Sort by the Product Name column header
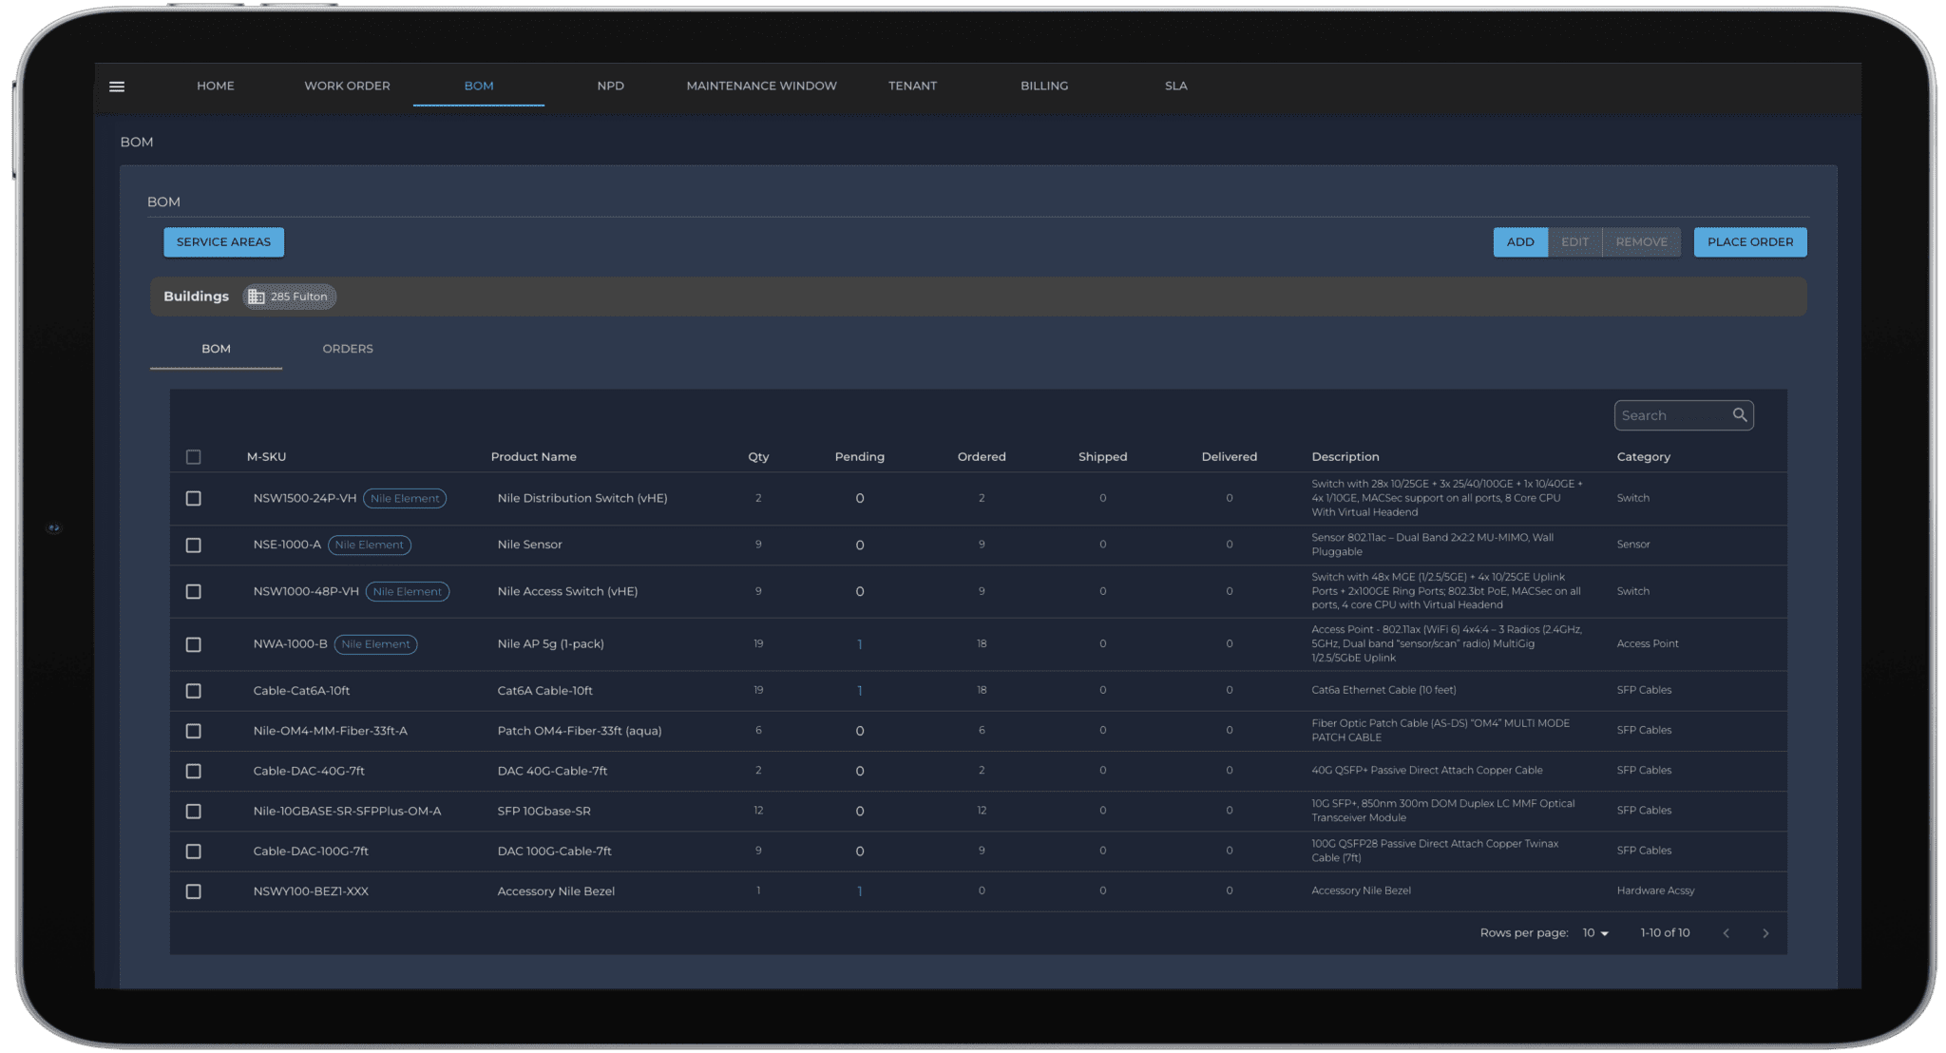1946x1053 pixels. [x=534, y=457]
